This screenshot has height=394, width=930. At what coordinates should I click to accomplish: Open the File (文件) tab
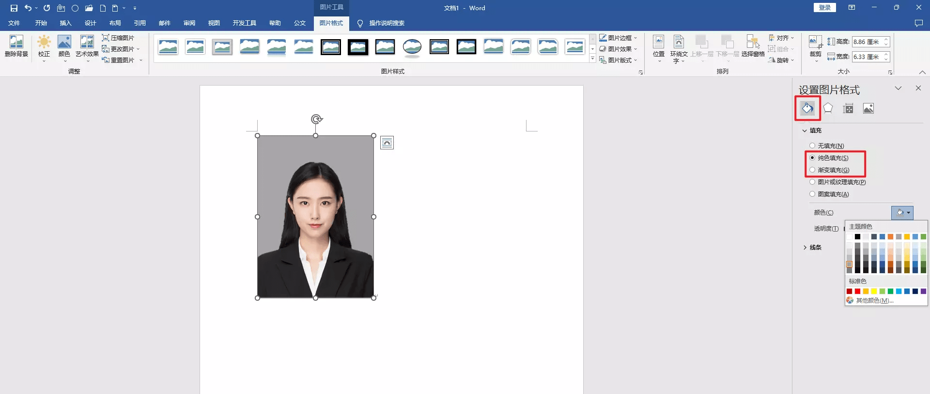[14, 23]
